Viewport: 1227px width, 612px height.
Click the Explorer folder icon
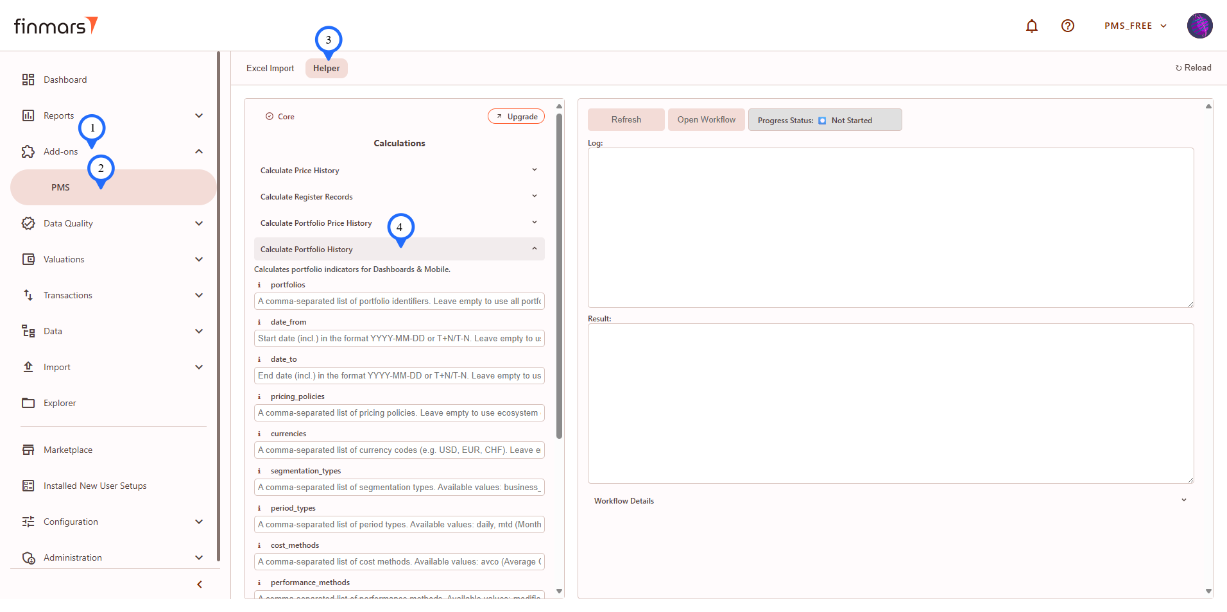coord(28,403)
